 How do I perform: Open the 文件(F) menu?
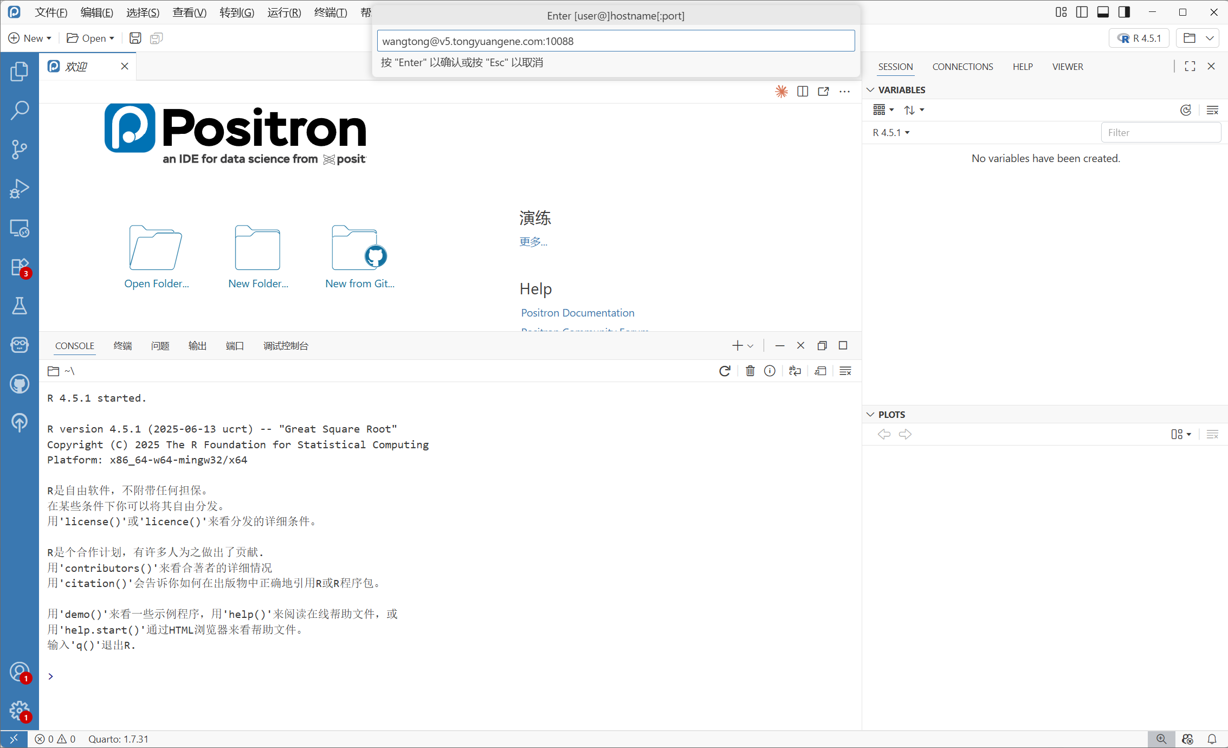tap(51, 12)
